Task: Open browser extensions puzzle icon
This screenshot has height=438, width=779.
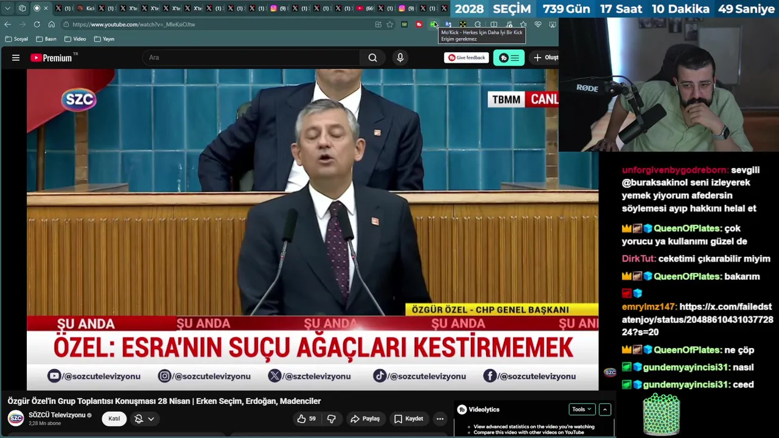Action: point(478,24)
